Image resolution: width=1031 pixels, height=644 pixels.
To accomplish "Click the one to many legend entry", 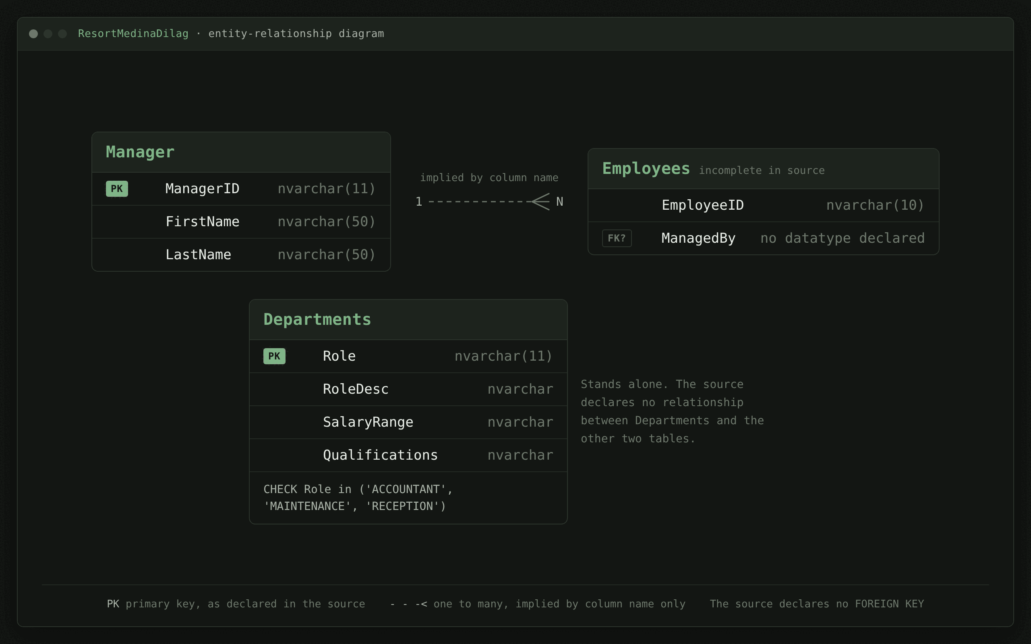I will pyautogui.click(x=538, y=604).
